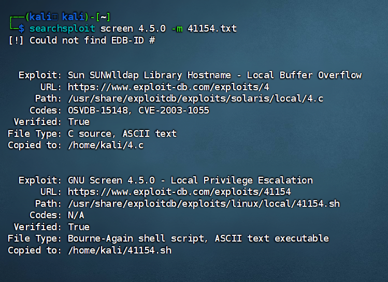Click the copied path /home/kali/41154.sh
388x282 pixels.
tap(120, 250)
